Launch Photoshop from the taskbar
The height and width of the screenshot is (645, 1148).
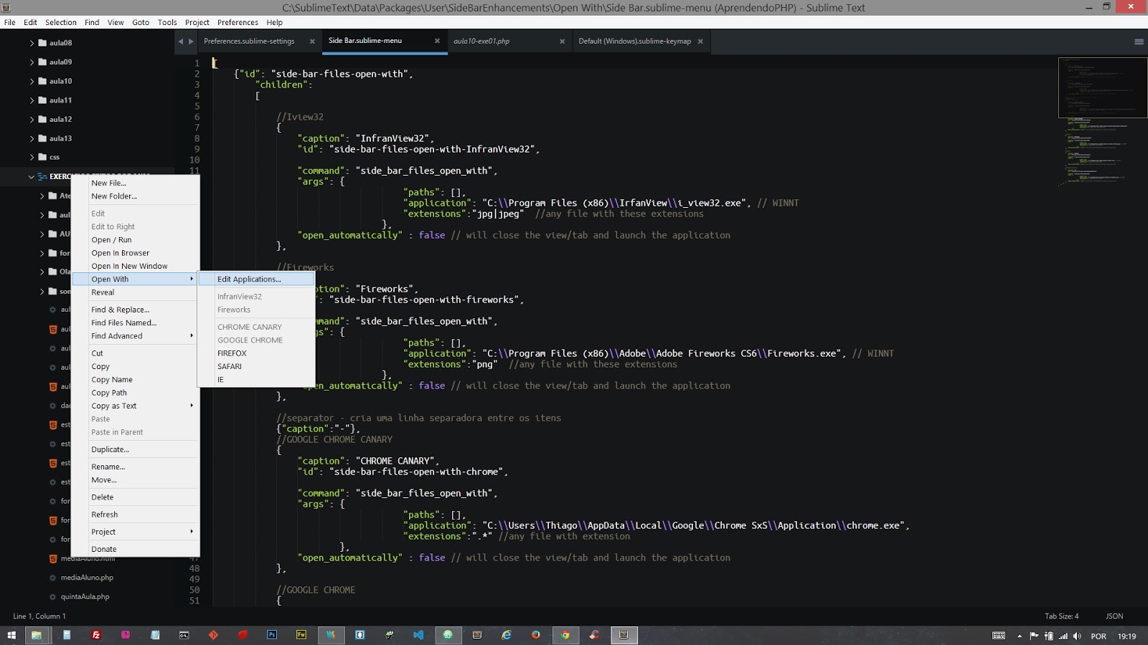(x=272, y=635)
